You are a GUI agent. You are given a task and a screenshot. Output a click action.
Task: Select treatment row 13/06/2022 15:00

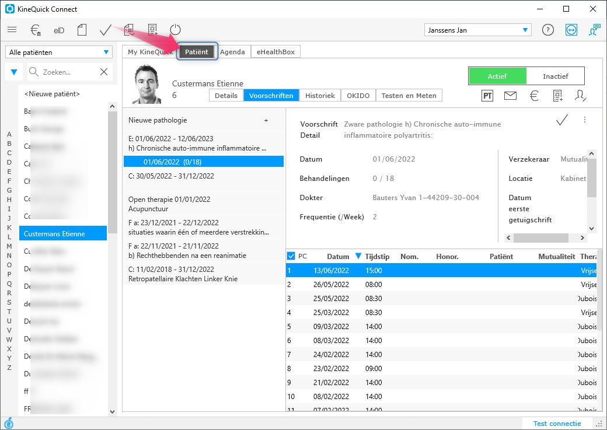(x=441, y=271)
